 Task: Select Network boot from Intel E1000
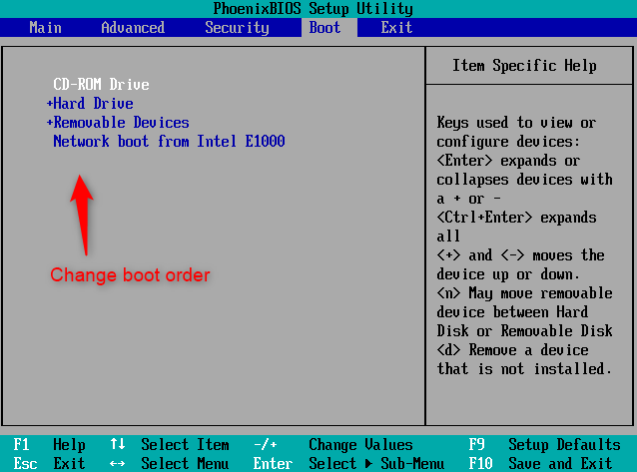coord(169,142)
